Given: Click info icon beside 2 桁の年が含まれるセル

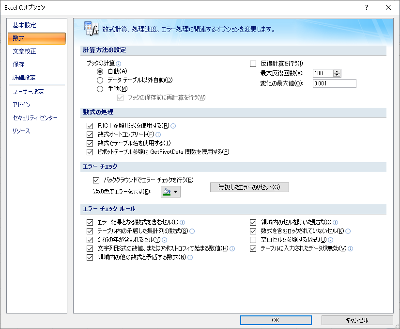Looking at the screenshot, I should (x=164, y=240).
